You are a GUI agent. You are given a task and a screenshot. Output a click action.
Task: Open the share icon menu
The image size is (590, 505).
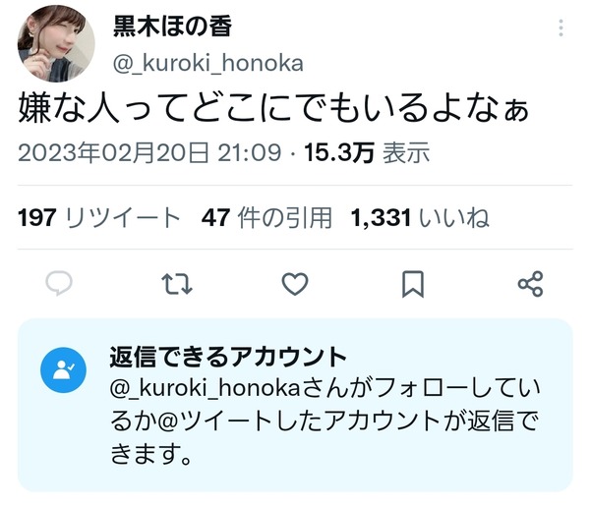tap(531, 284)
